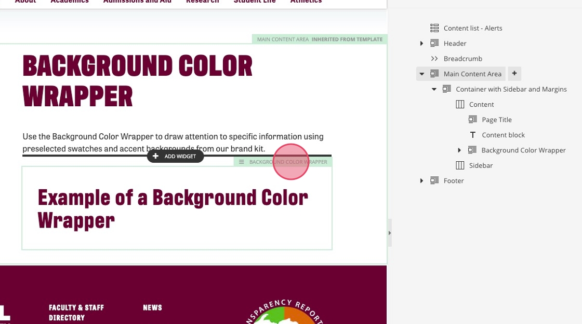Collapse the right panel using the arrow handle
The height and width of the screenshot is (324, 582).
coord(389,233)
